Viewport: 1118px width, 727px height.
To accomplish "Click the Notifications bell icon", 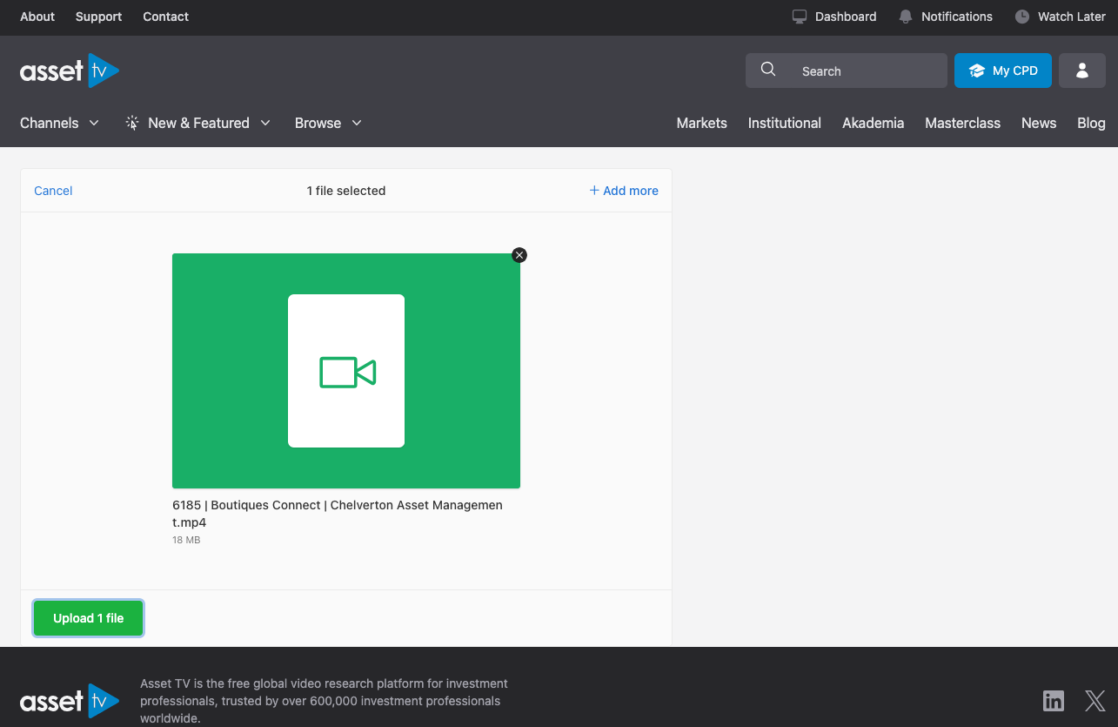I will pos(906,17).
